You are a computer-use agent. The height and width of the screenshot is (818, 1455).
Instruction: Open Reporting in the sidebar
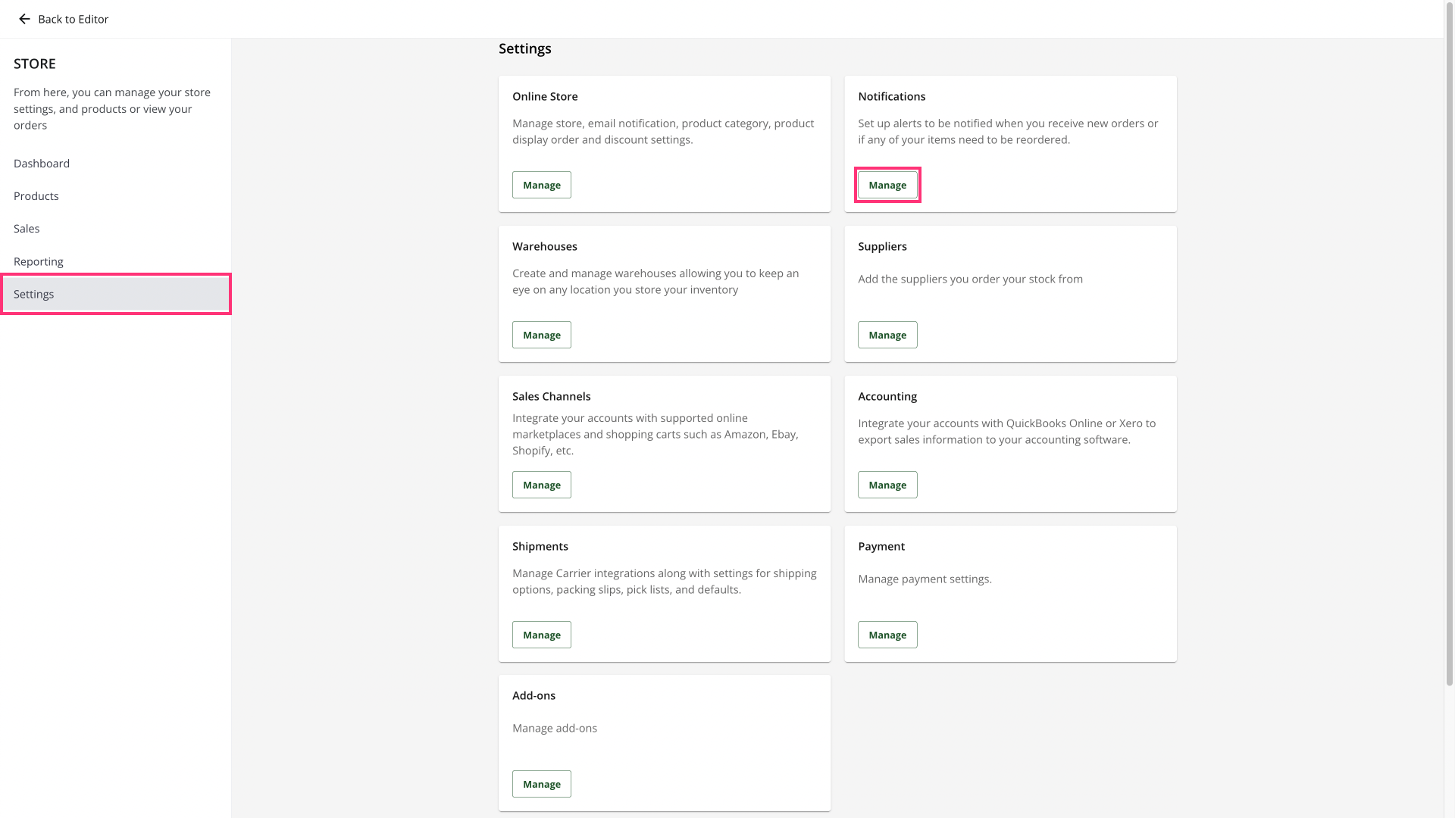[x=39, y=261]
